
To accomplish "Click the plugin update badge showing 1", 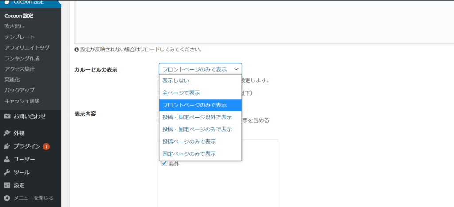I will [x=46, y=147].
